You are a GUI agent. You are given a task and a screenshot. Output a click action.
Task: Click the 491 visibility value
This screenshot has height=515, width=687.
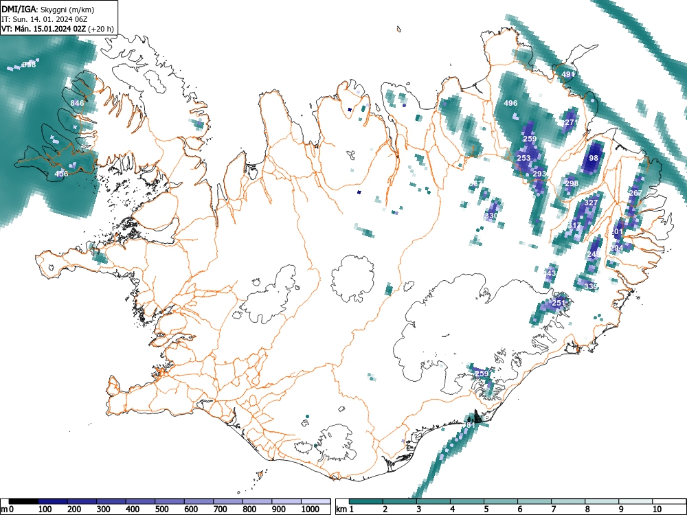pos(568,74)
